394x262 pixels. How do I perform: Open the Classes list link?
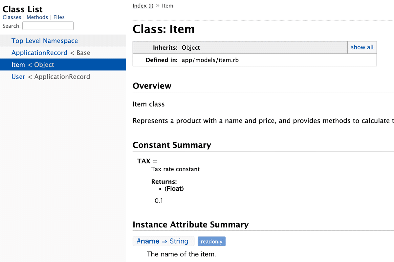click(x=12, y=17)
